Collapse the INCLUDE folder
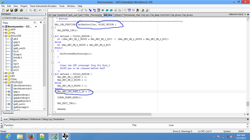The height and width of the screenshot is (140, 250). tap(6, 36)
